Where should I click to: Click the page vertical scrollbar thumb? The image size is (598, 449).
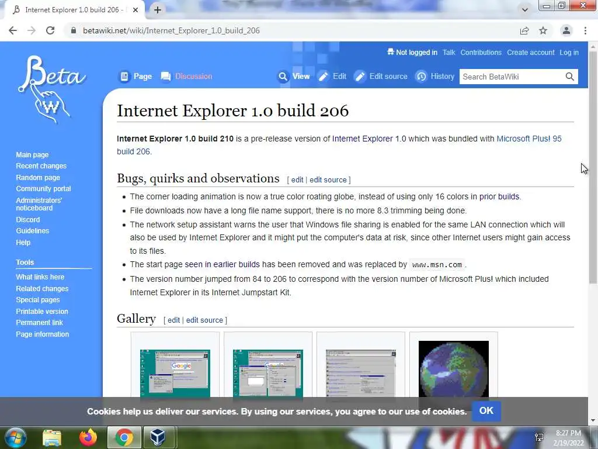pyautogui.click(x=593, y=168)
